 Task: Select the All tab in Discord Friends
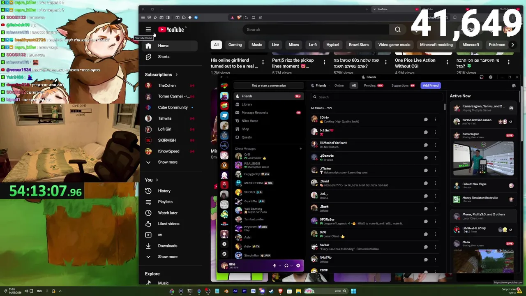pyautogui.click(x=354, y=86)
